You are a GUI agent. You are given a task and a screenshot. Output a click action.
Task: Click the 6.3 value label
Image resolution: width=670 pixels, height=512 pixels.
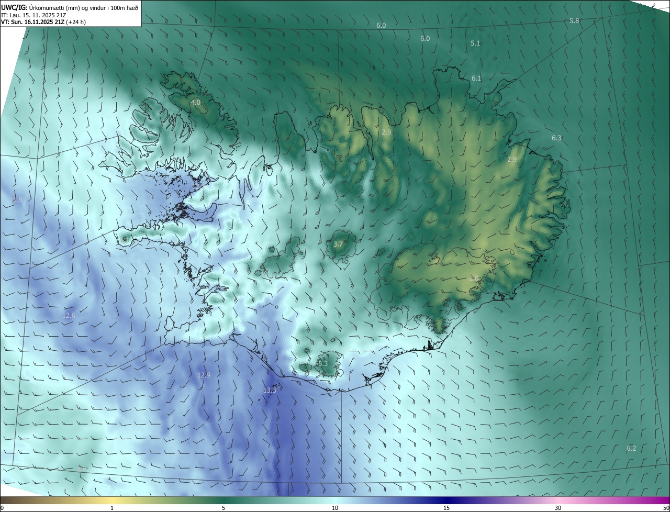[556, 138]
